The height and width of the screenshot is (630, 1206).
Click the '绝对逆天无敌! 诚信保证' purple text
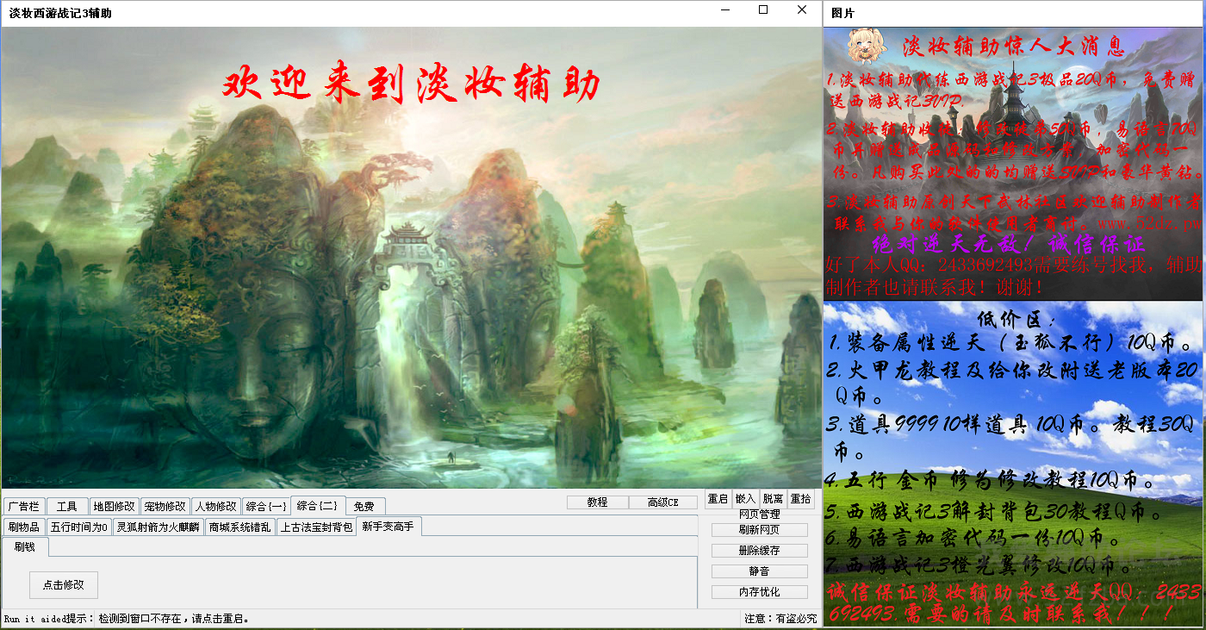coord(1008,243)
